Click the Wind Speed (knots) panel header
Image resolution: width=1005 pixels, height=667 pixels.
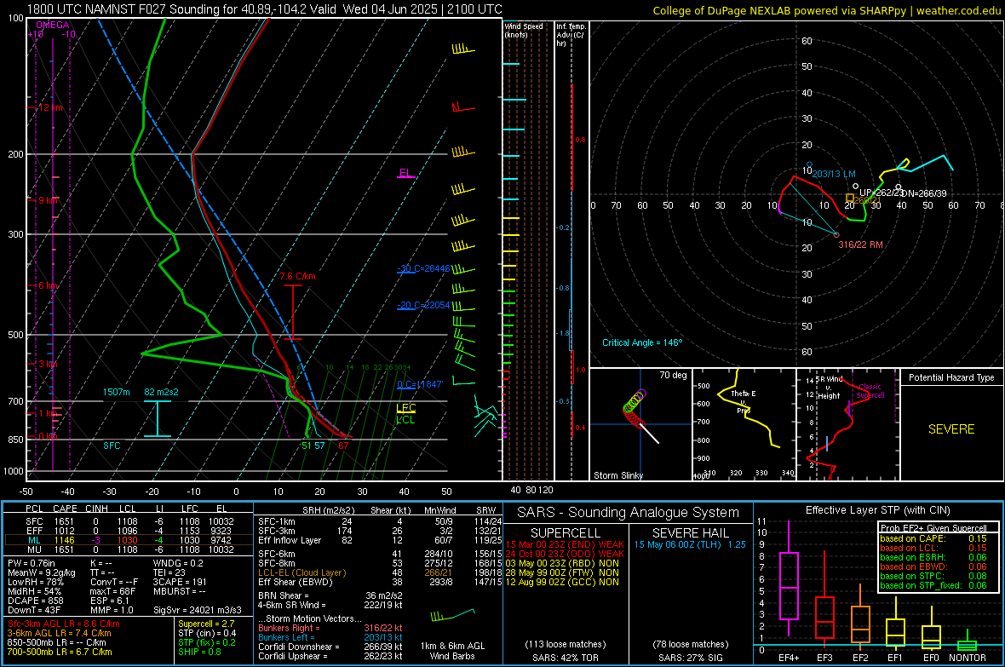coord(524,30)
